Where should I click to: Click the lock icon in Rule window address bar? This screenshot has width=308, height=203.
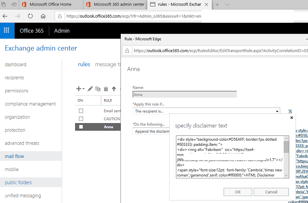coord(127,51)
